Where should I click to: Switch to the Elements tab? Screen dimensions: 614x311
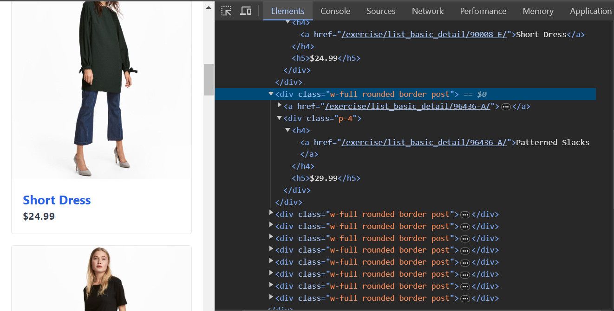(x=288, y=11)
